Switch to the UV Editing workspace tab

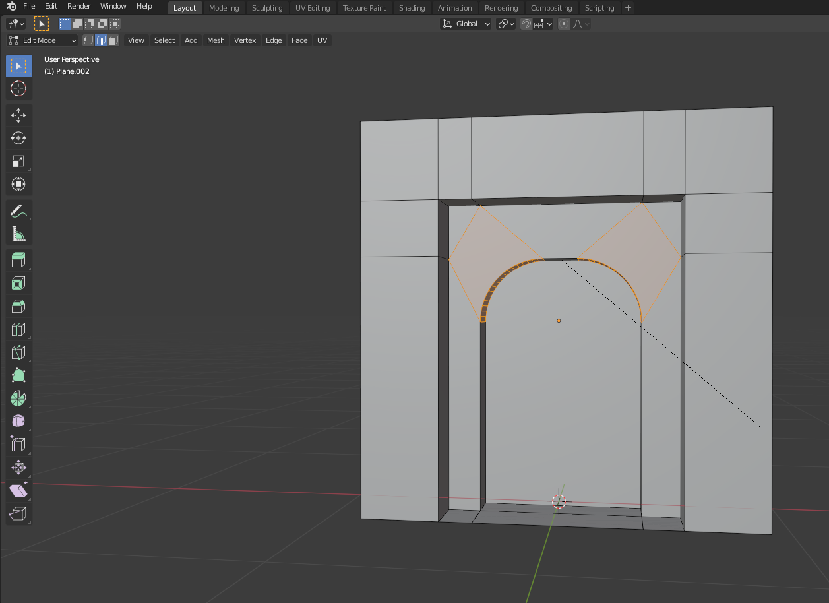(313, 8)
